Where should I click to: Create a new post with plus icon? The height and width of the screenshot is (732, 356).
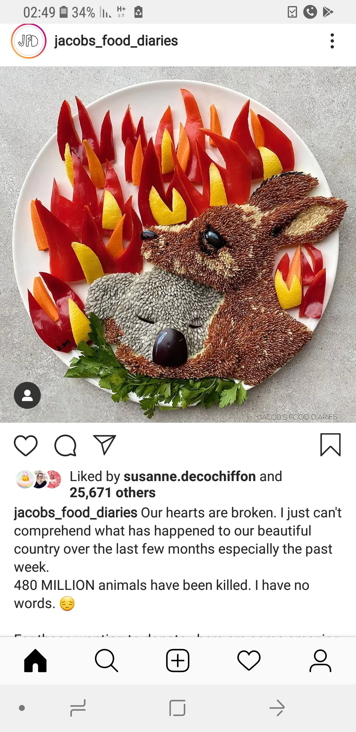(178, 660)
